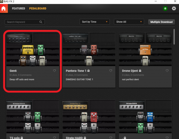Select the brown pedal in Gen6 preset
This screenshot has height=139, width=179.
point(23,61)
